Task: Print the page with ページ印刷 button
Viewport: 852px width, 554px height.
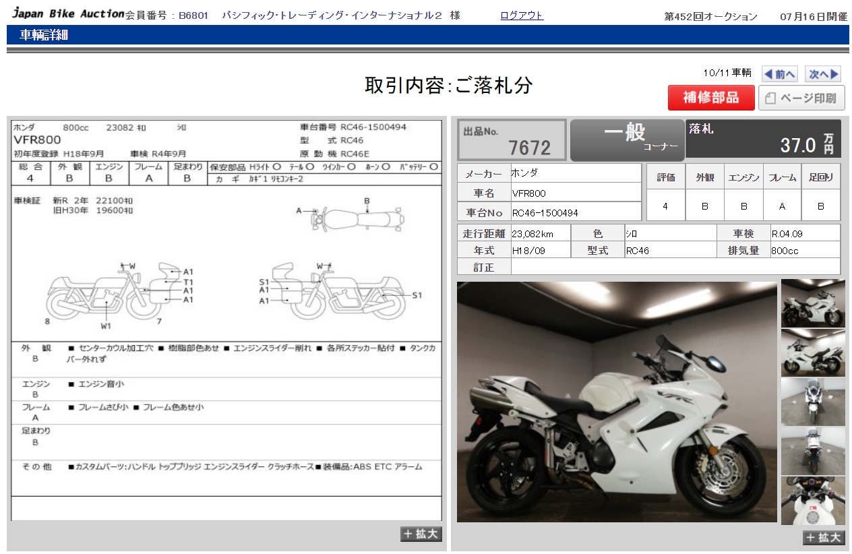Action: (801, 98)
